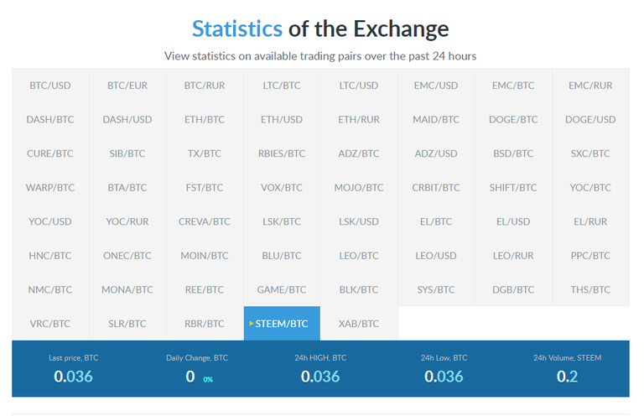This screenshot has width=644, height=416.
Task: View LEO/USD pair statistics
Action: click(x=436, y=256)
